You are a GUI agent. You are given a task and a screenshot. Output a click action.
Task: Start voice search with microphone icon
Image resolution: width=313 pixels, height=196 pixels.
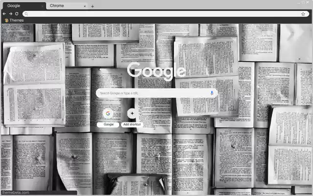pos(212,93)
